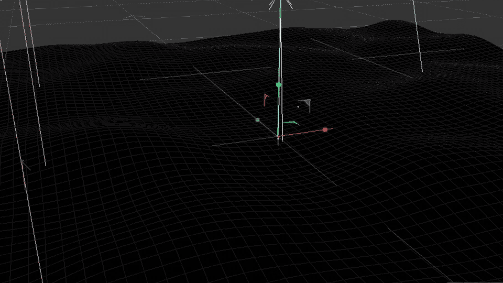Viewport: 503px width, 283px height.
Task: Grab the gray Z-axis dot handle
Action: click(257, 119)
